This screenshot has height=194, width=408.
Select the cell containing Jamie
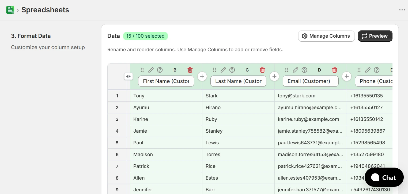166,131
